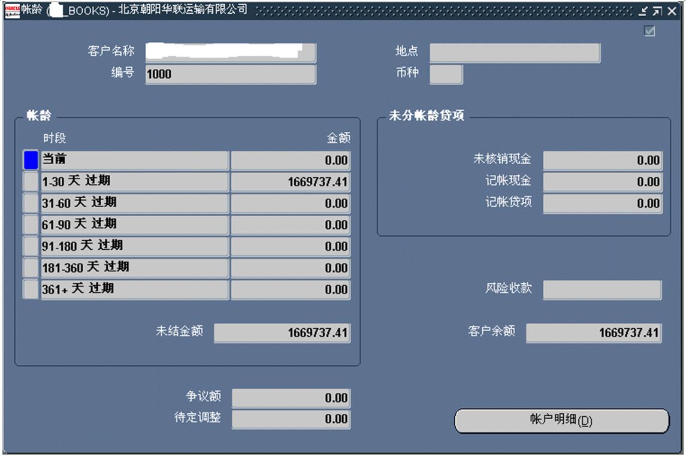Click the row selector next to 361+ 天 过期
The height and width of the screenshot is (457, 686).
tap(30, 289)
